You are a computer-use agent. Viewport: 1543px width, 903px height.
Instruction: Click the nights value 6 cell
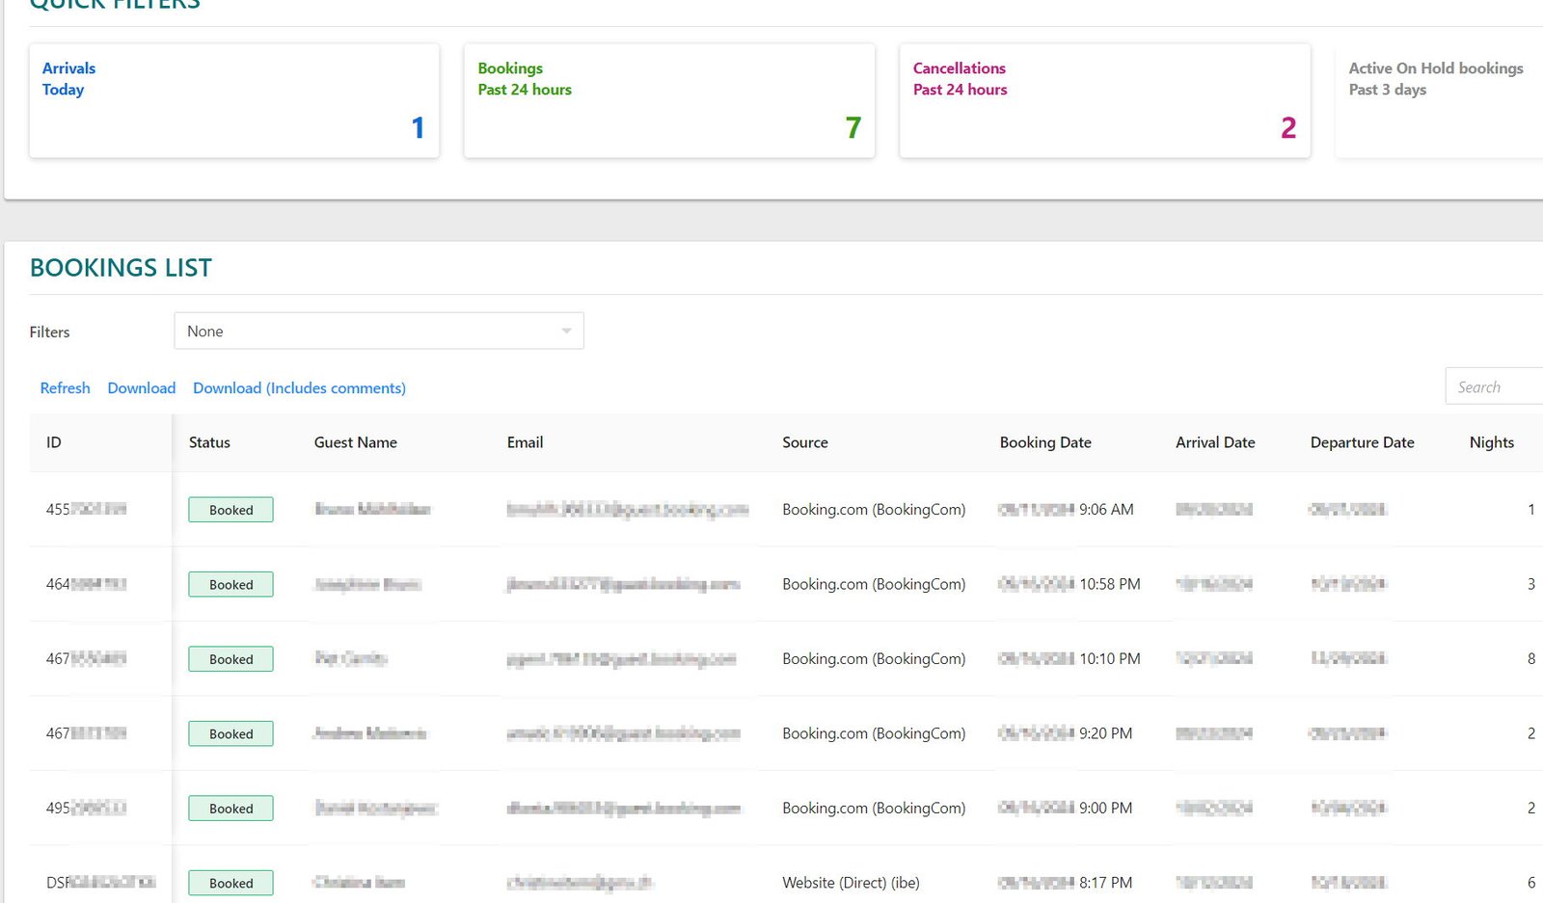click(x=1530, y=883)
